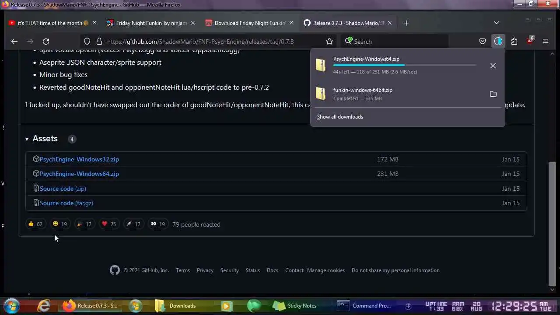This screenshot has height=315, width=560.
Task: Bookmark this page with the star
Action: pyautogui.click(x=329, y=41)
